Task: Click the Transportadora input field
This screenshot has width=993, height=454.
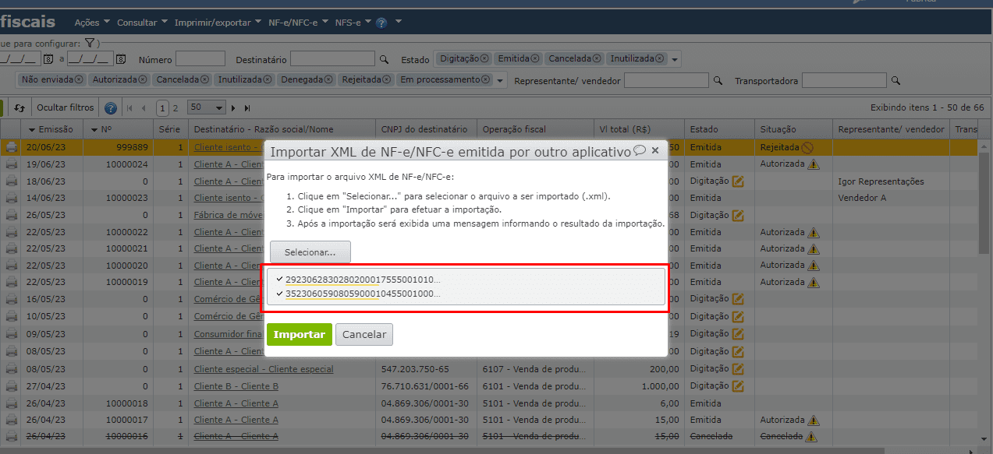Action: pyautogui.click(x=844, y=80)
